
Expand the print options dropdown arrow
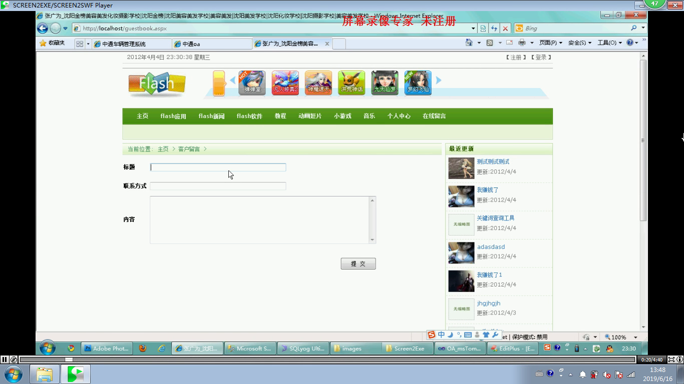[532, 42]
